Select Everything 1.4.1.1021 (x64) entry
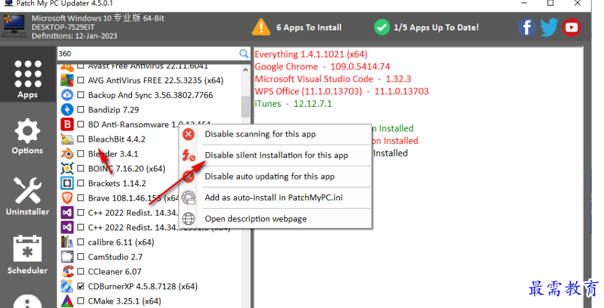604x308 pixels. (x=311, y=55)
